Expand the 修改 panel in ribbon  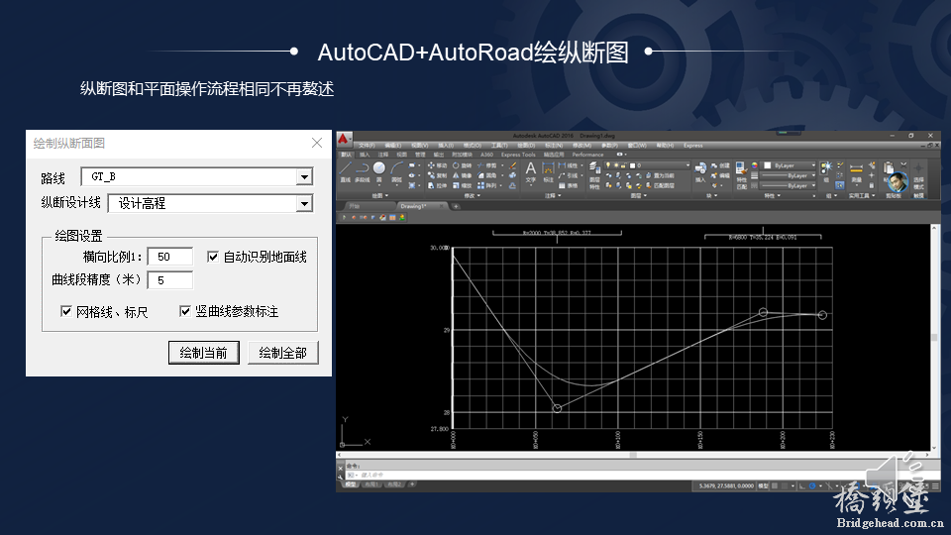(472, 195)
